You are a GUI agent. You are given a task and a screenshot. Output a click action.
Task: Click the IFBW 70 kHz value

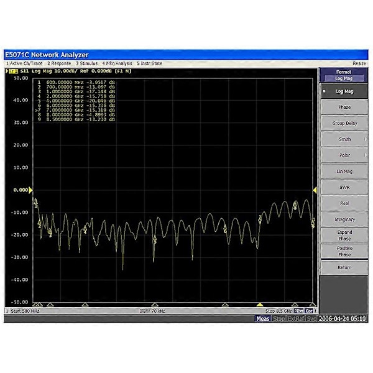pos(152,311)
